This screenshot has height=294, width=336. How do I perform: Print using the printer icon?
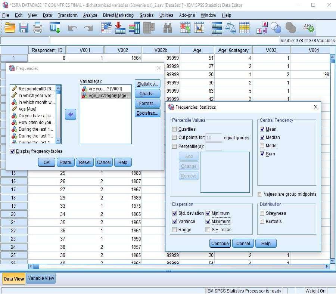[37, 28]
